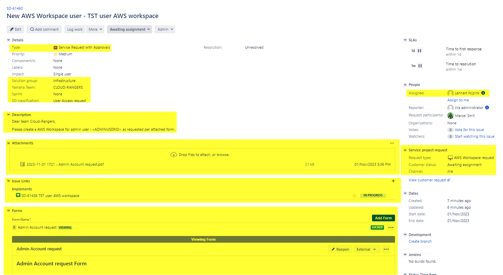Click the AWS Workspace request monitor icon
Viewport: 503px width, 275px height.
click(450, 158)
